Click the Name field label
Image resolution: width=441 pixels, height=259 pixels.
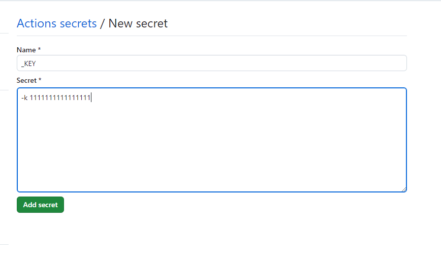[x=26, y=50]
